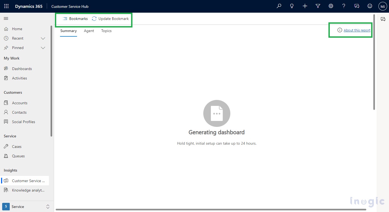Click the plus quick create icon

pos(305,6)
